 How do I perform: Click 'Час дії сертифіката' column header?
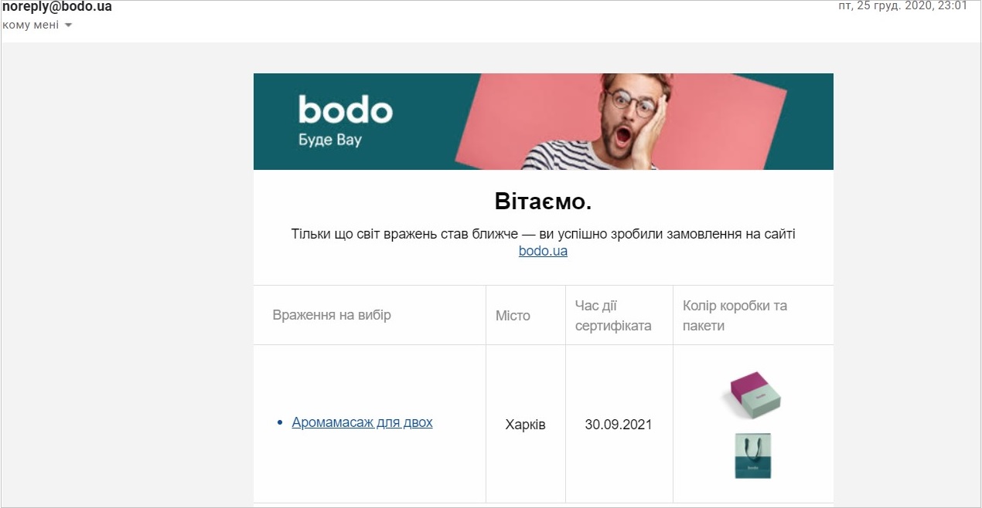coord(613,315)
